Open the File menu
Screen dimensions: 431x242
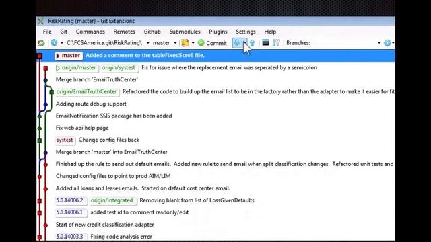point(47,32)
